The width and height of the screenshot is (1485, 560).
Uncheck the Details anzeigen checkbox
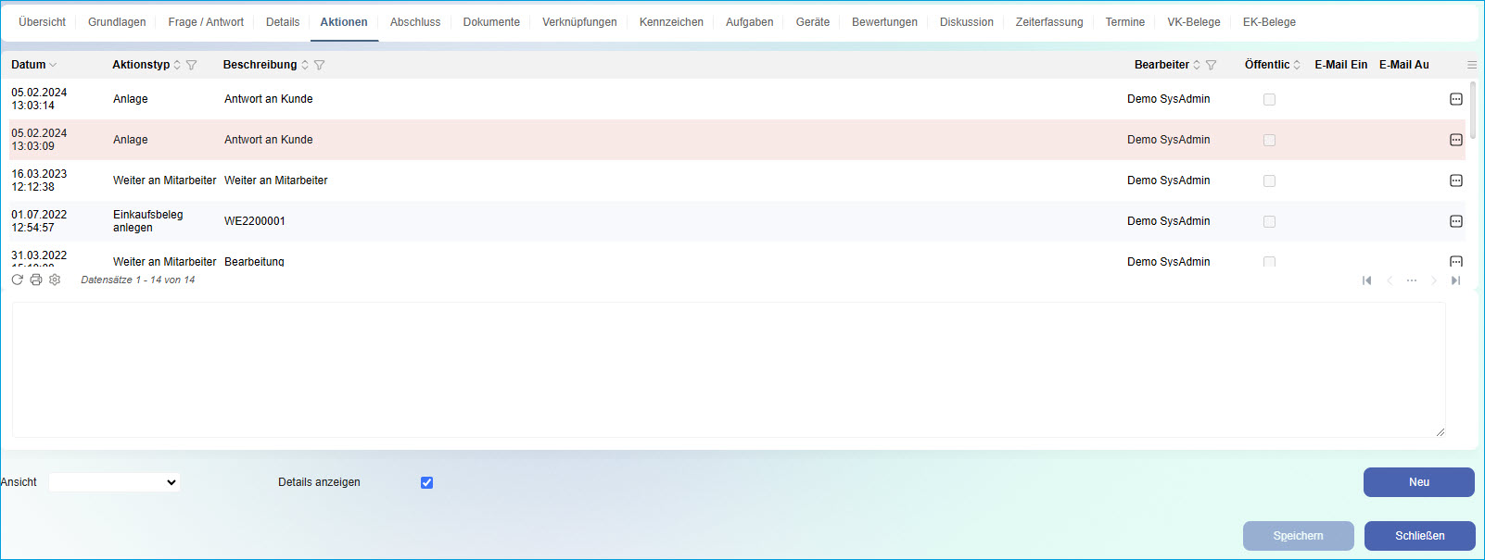pos(426,482)
